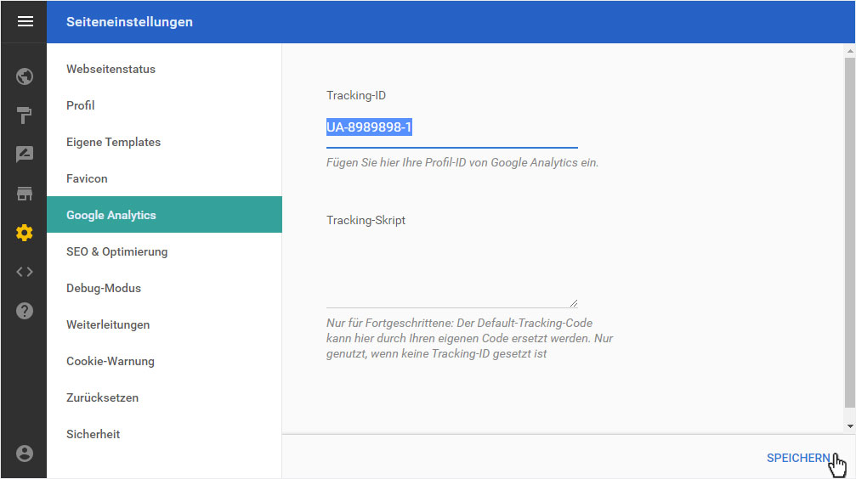Viewport: 856px width, 479px height.
Task: Open the hamburger menu icon
Action: [x=26, y=22]
